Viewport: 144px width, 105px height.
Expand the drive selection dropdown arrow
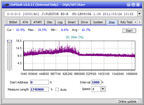(x=140, y=14)
